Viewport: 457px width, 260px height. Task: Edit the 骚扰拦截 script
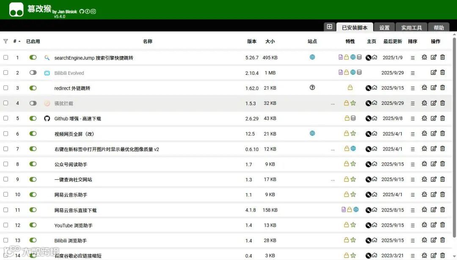(x=434, y=103)
